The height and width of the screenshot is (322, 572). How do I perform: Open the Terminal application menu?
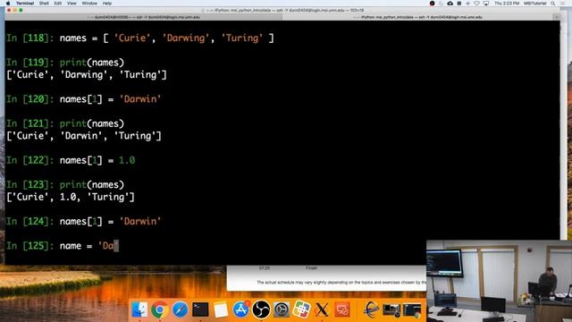pyautogui.click(x=25, y=4)
